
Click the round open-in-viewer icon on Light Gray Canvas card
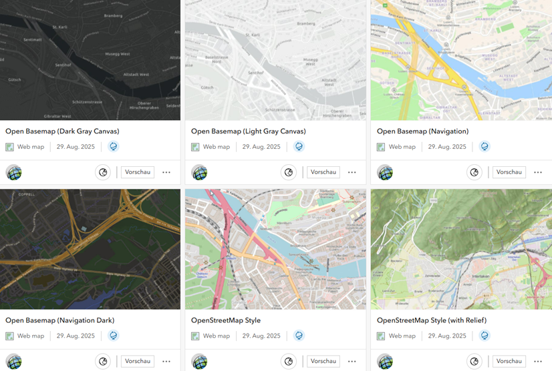coord(289,172)
